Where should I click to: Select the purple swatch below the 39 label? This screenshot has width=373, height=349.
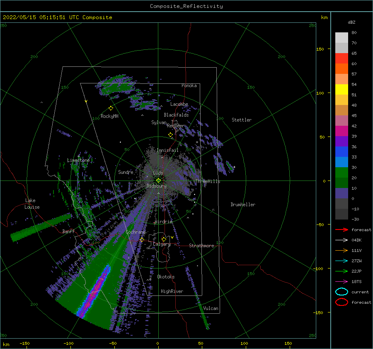coord(342,141)
